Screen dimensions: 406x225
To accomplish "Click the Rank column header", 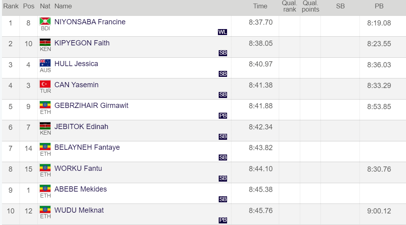I will pos(11,6).
